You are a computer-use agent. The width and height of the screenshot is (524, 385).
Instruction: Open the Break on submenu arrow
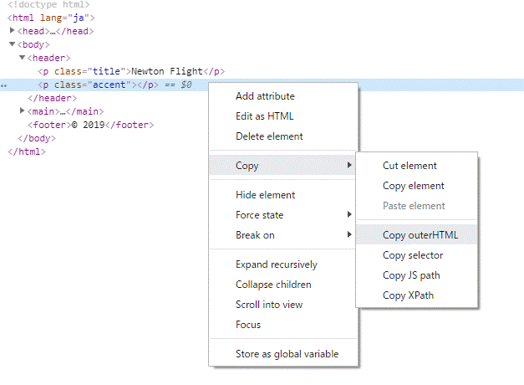click(x=349, y=234)
